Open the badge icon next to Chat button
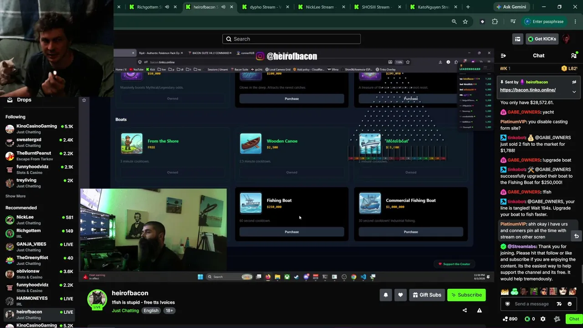Image resolution: width=583 pixels, height=328 pixels. pyautogui.click(x=557, y=319)
